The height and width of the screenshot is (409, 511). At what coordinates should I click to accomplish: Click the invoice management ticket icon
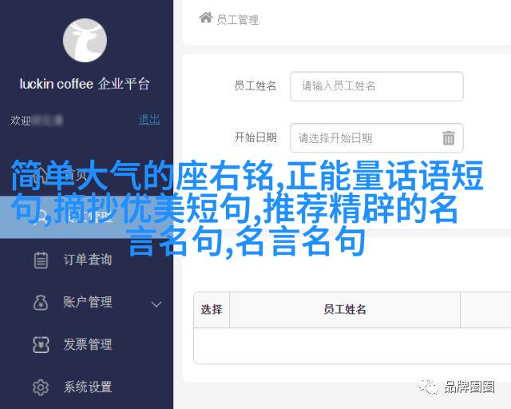41,345
